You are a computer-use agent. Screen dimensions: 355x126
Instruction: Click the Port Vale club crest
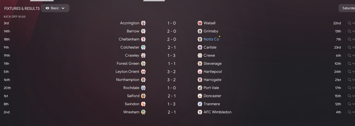click(200, 88)
